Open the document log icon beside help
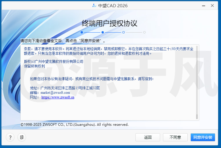Viewport: 221px width, 148px height. coord(22,137)
